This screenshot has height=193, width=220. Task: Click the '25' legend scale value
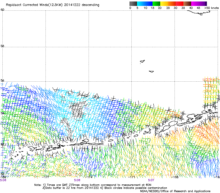(x=168, y=8)
